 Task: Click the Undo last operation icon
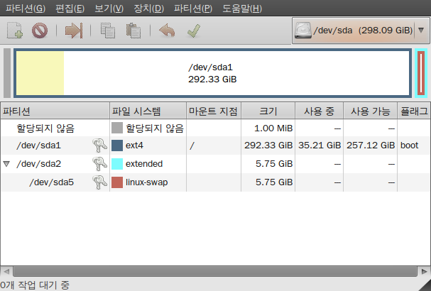(167, 31)
